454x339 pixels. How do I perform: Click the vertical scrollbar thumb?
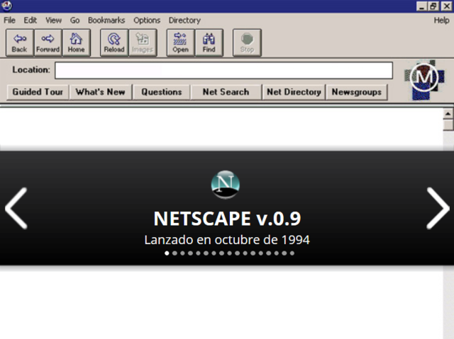(448, 125)
